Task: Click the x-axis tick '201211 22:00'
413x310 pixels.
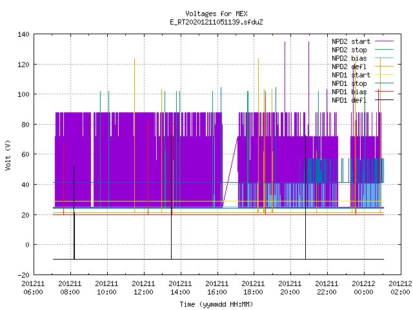Action: click(327, 288)
